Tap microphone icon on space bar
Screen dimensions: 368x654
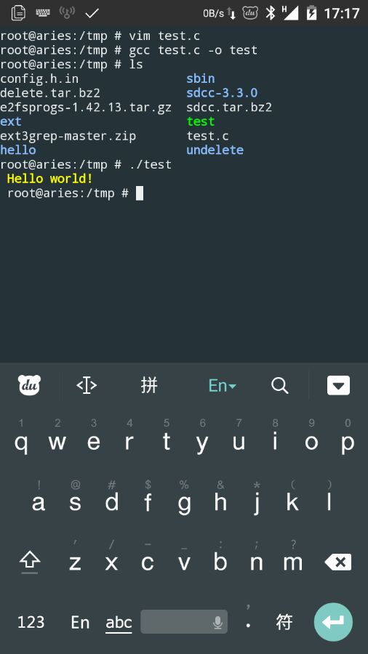click(217, 623)
